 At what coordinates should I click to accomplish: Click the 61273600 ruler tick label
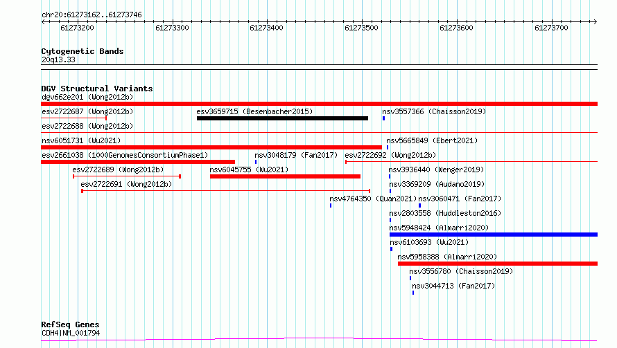456,28
